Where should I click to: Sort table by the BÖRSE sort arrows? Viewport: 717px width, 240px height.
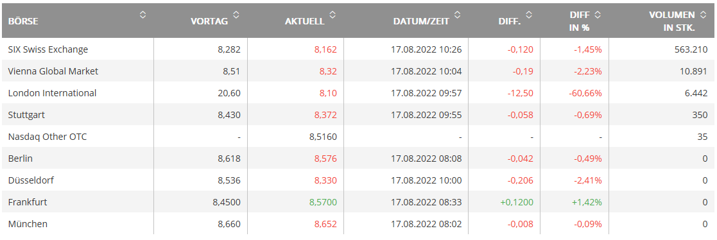pyautogui.click(x=143, y=15)
